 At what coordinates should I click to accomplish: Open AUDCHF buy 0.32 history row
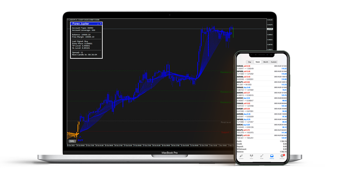pos(262,99)
